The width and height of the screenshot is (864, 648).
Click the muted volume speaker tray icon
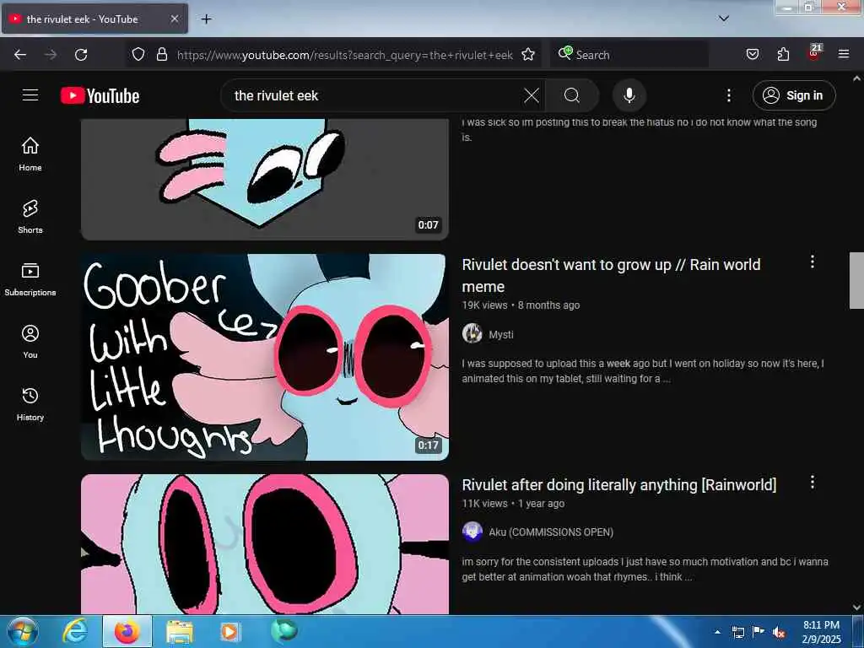[778, 632]
